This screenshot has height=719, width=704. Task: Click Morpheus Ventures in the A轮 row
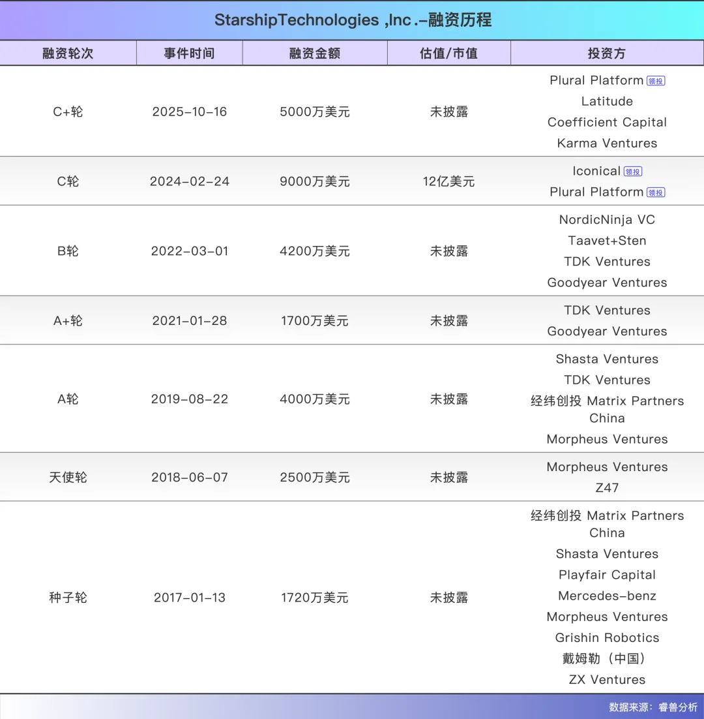607,439
